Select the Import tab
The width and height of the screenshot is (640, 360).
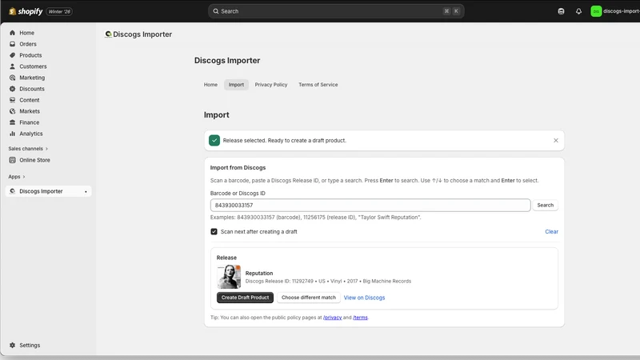pos(236,85)
